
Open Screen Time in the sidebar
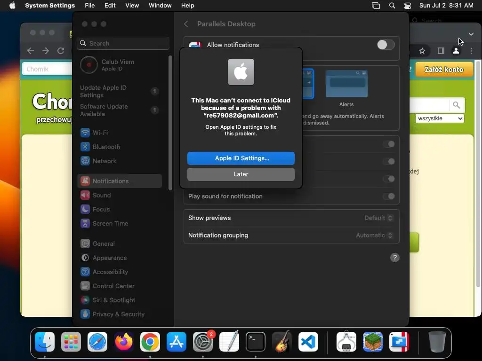click(119, 223)
